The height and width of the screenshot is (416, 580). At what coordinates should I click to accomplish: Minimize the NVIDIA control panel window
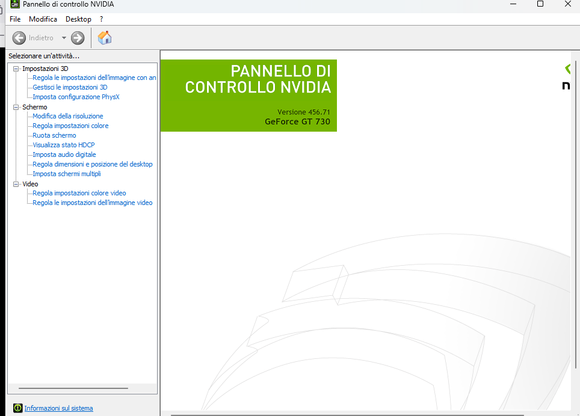(x=513, y=4)
